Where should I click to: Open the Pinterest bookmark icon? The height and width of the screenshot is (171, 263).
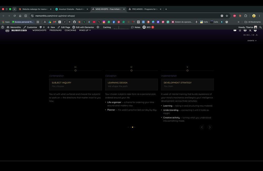[x=119, y=22]
